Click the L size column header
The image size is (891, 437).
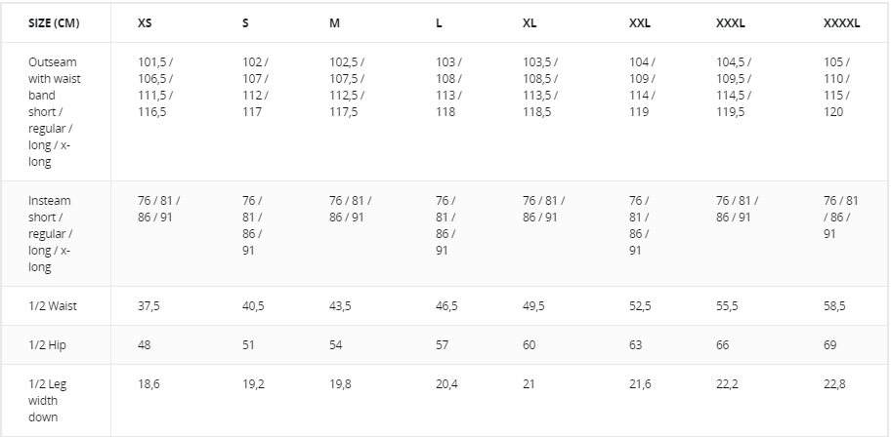click(439, 22)
